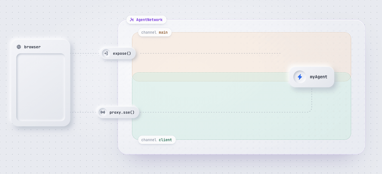Image resolution: width=382 pixels, height=174 pixels.
Task: Select the myAgent node
Action: point(312,77)
